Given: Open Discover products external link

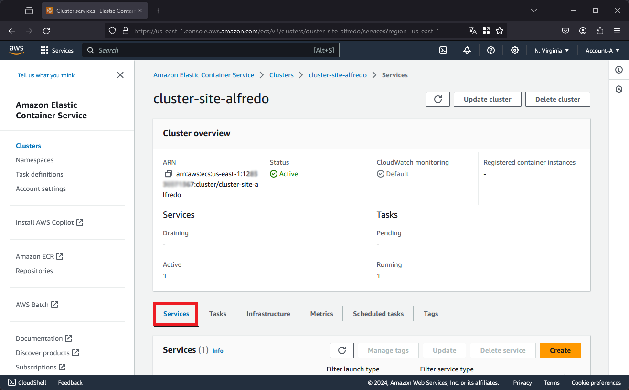Looking at the screenshot, I should coord(47,353).
